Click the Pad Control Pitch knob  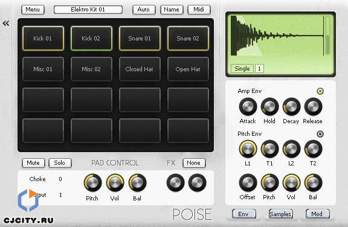click(x=93, y=183)
